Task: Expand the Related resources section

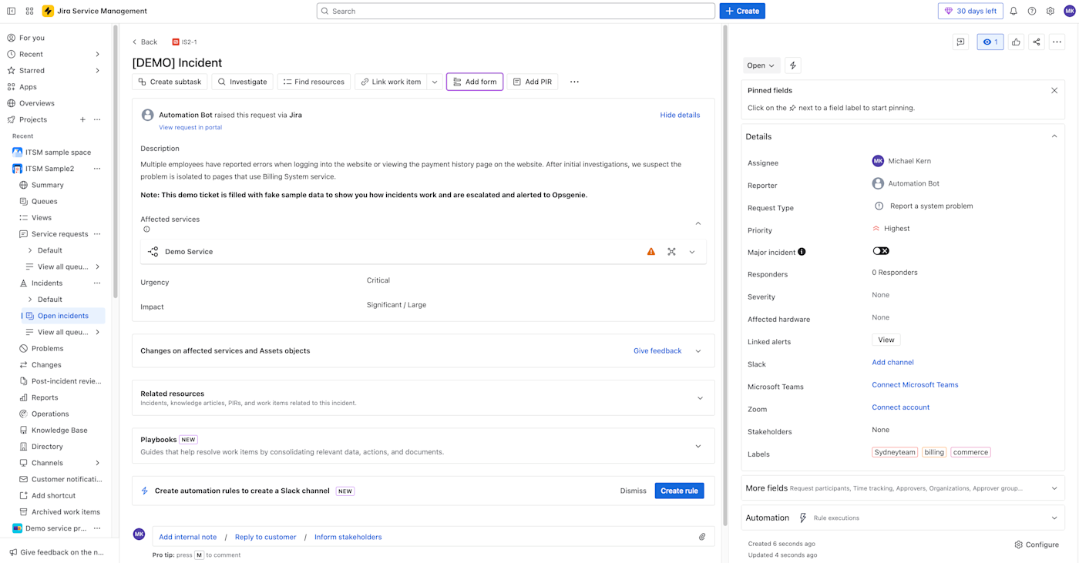Action: 700,398
